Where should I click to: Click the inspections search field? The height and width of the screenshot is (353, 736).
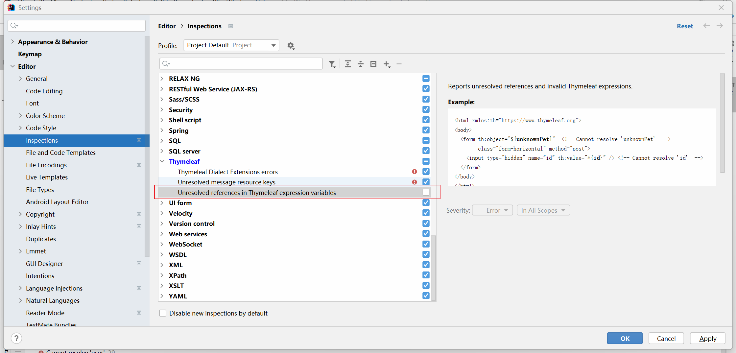click(241, 64)
